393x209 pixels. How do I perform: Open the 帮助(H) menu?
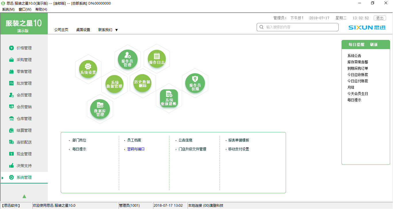41,9
